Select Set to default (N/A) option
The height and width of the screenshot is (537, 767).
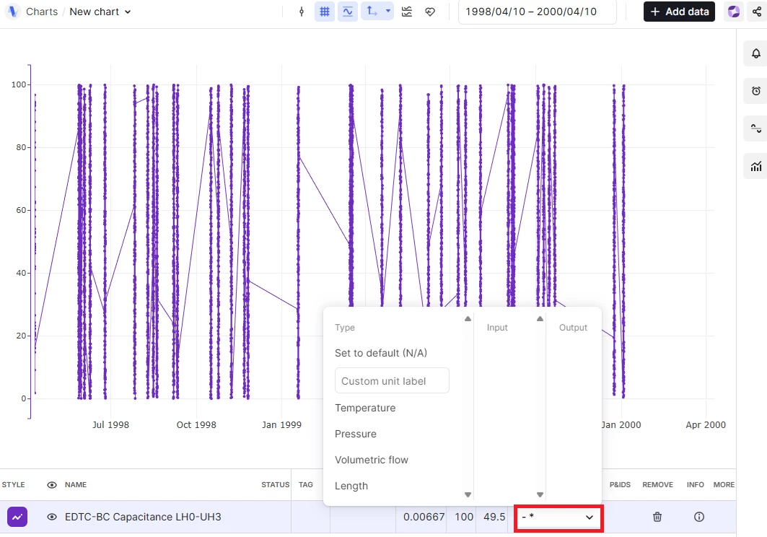pos(380,353)
